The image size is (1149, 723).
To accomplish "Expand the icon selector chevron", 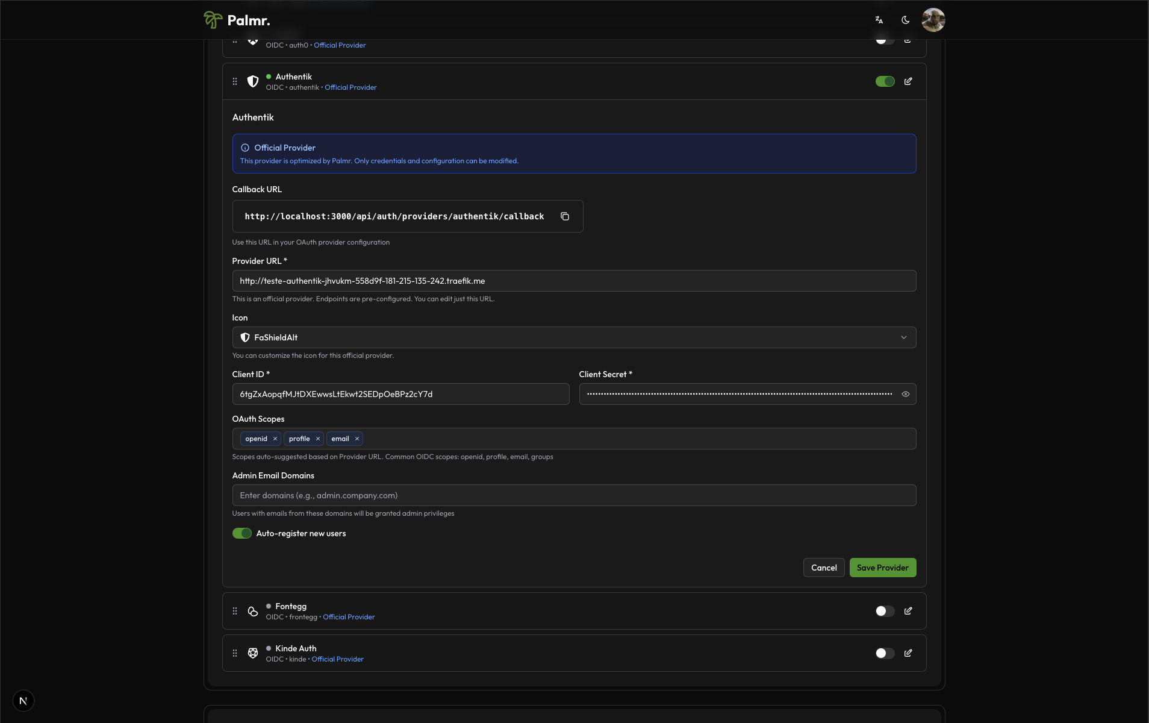I will [903, 337].
